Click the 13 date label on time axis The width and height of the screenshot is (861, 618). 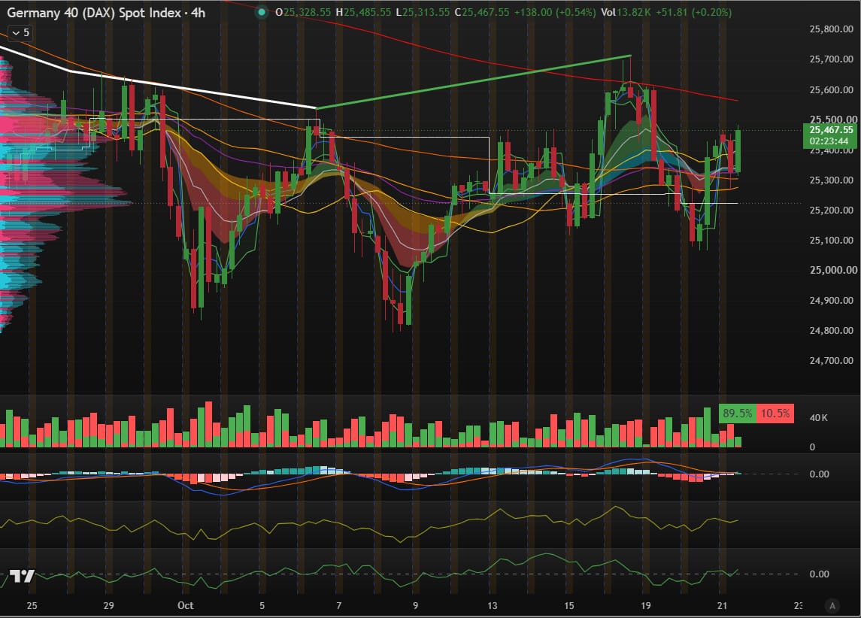coord(493,605)
